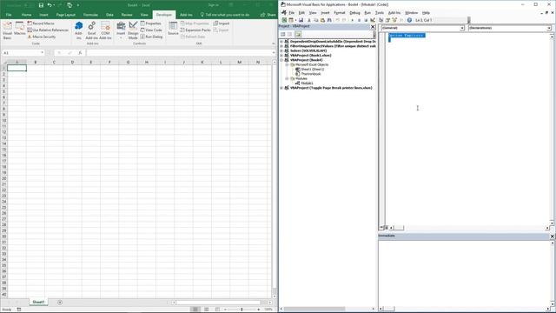Click Tell me what you want to do
556x313 pixels.
(x=225, y=15)
